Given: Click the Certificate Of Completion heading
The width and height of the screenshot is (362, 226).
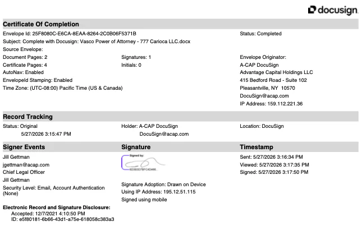Looking at the screenshot, I should [x=41, y=24].
